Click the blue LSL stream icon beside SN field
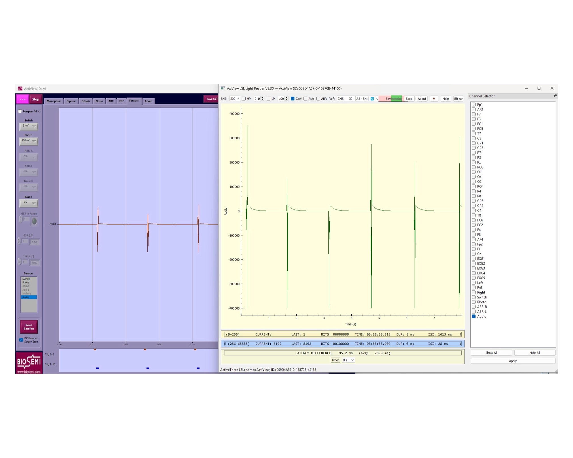Screen dimensions: 573x458 (372, 99)
